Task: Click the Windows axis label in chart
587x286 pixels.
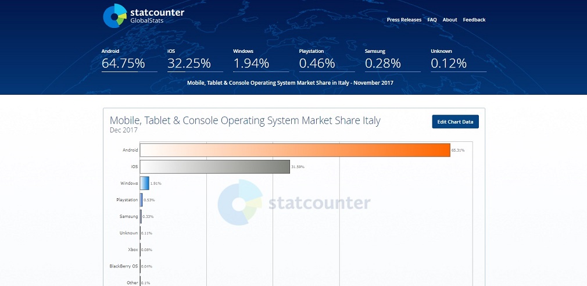Action: click(x=129, y=184)
